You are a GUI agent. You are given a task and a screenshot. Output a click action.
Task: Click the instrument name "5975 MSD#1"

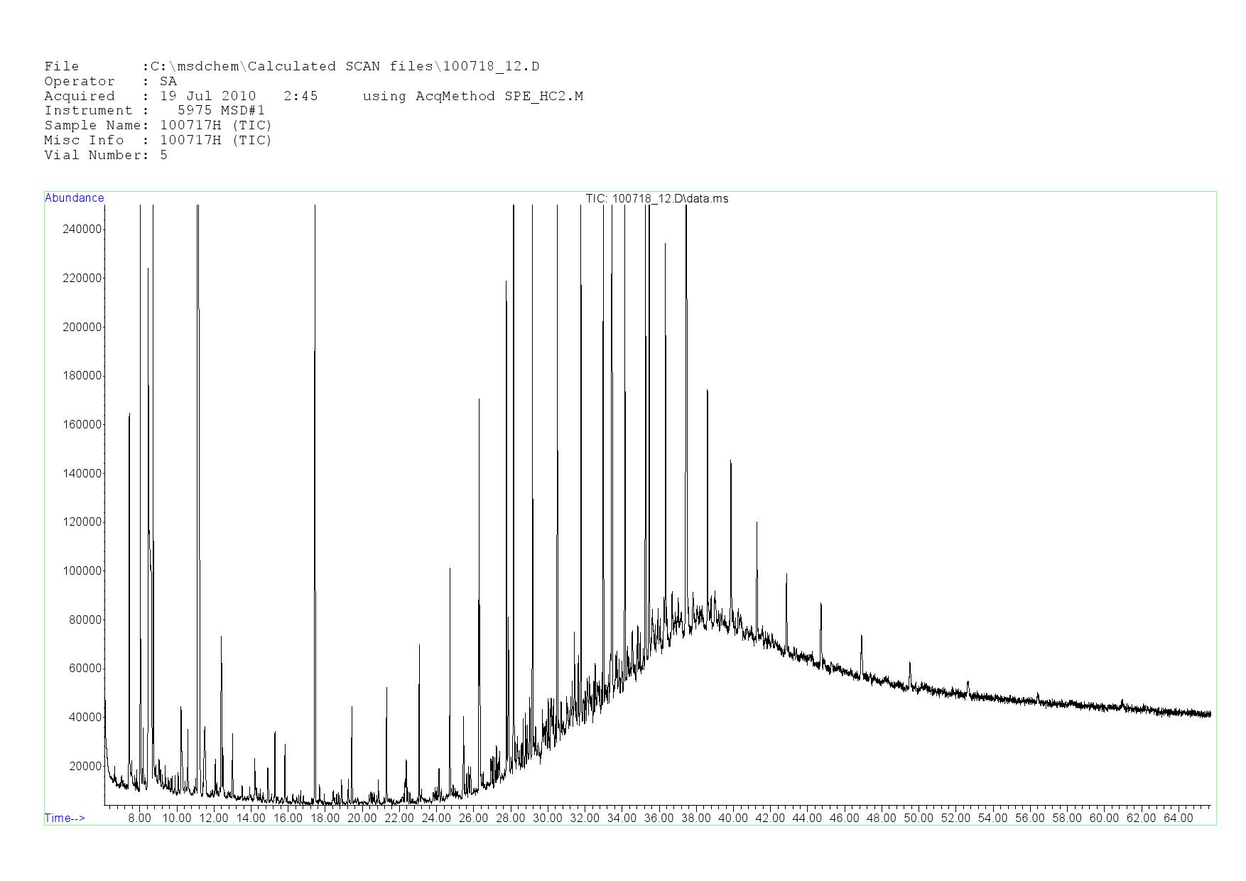(221, 111)
